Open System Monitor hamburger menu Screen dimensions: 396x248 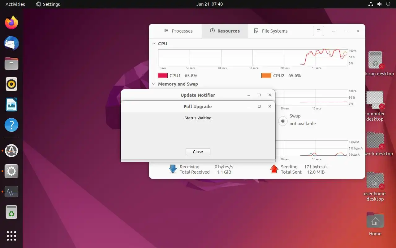[318, 31]
